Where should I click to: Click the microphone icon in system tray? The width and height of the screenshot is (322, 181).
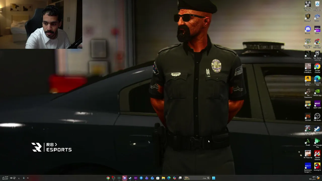[x=24, y=178]
